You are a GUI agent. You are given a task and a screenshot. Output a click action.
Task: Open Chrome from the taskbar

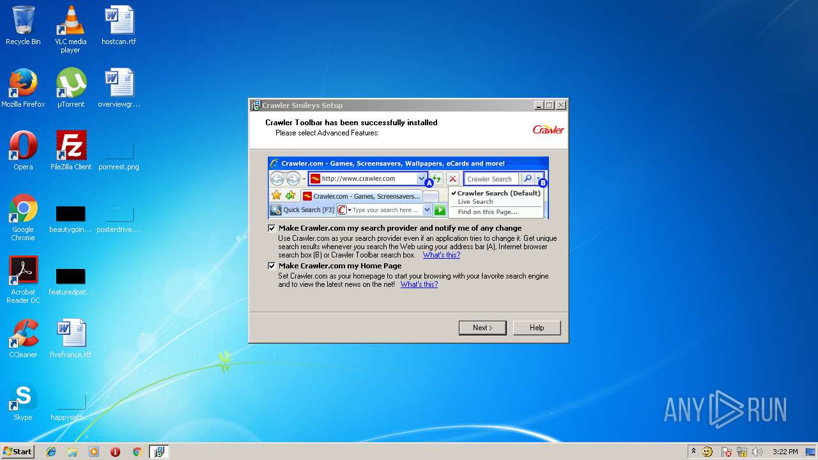pyautogui.click(x=137, y=452)
